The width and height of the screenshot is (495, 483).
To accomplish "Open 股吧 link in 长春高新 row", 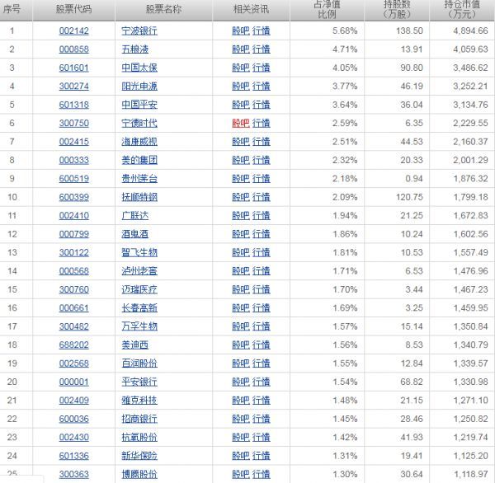I will tap(241, 308).
